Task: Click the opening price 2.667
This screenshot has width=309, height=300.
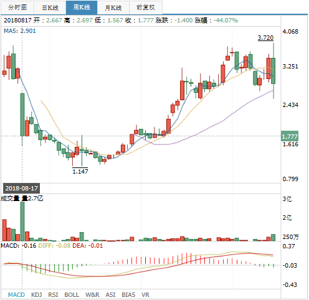Action: coord(54,21)
